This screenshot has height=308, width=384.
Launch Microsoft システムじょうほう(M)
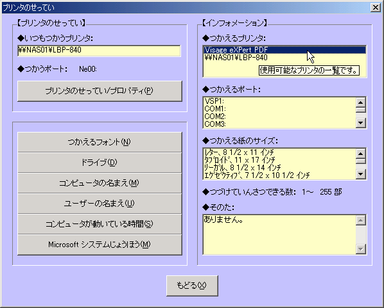tap(100, 245)
